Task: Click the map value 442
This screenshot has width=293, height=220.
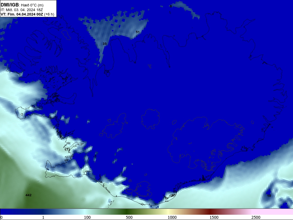Action: click(x=28, y=195)
